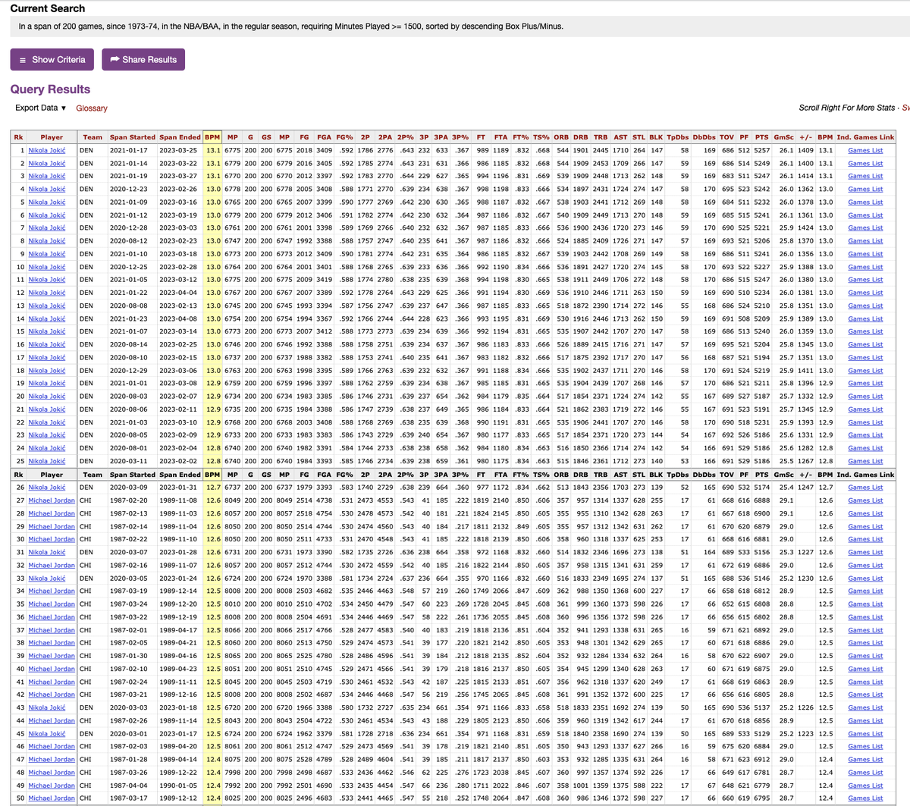Image resolution: width=910 pixels, height=806 pixels.
Task: Click the search description starting 'In a span of 200 games'
Action: click(291, 26)
